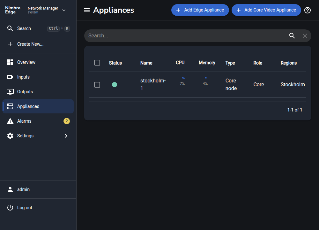This screenshot has height=230, width=319.
Task: Click the alarms count badge showing 2
Action: 67,121
